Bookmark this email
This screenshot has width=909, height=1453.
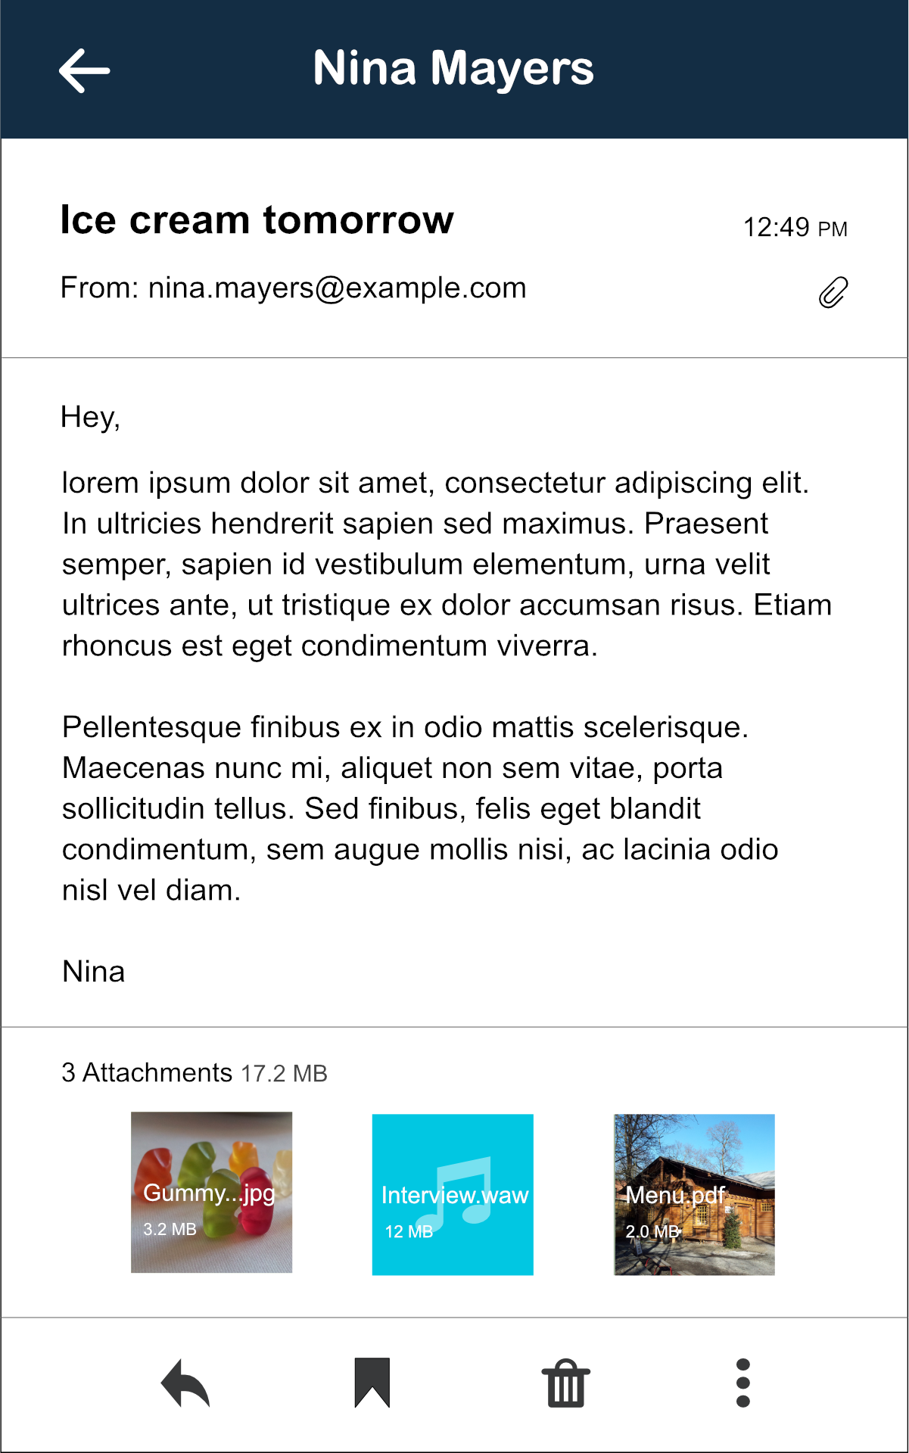pyautogui.click(x=372, y=1383)
